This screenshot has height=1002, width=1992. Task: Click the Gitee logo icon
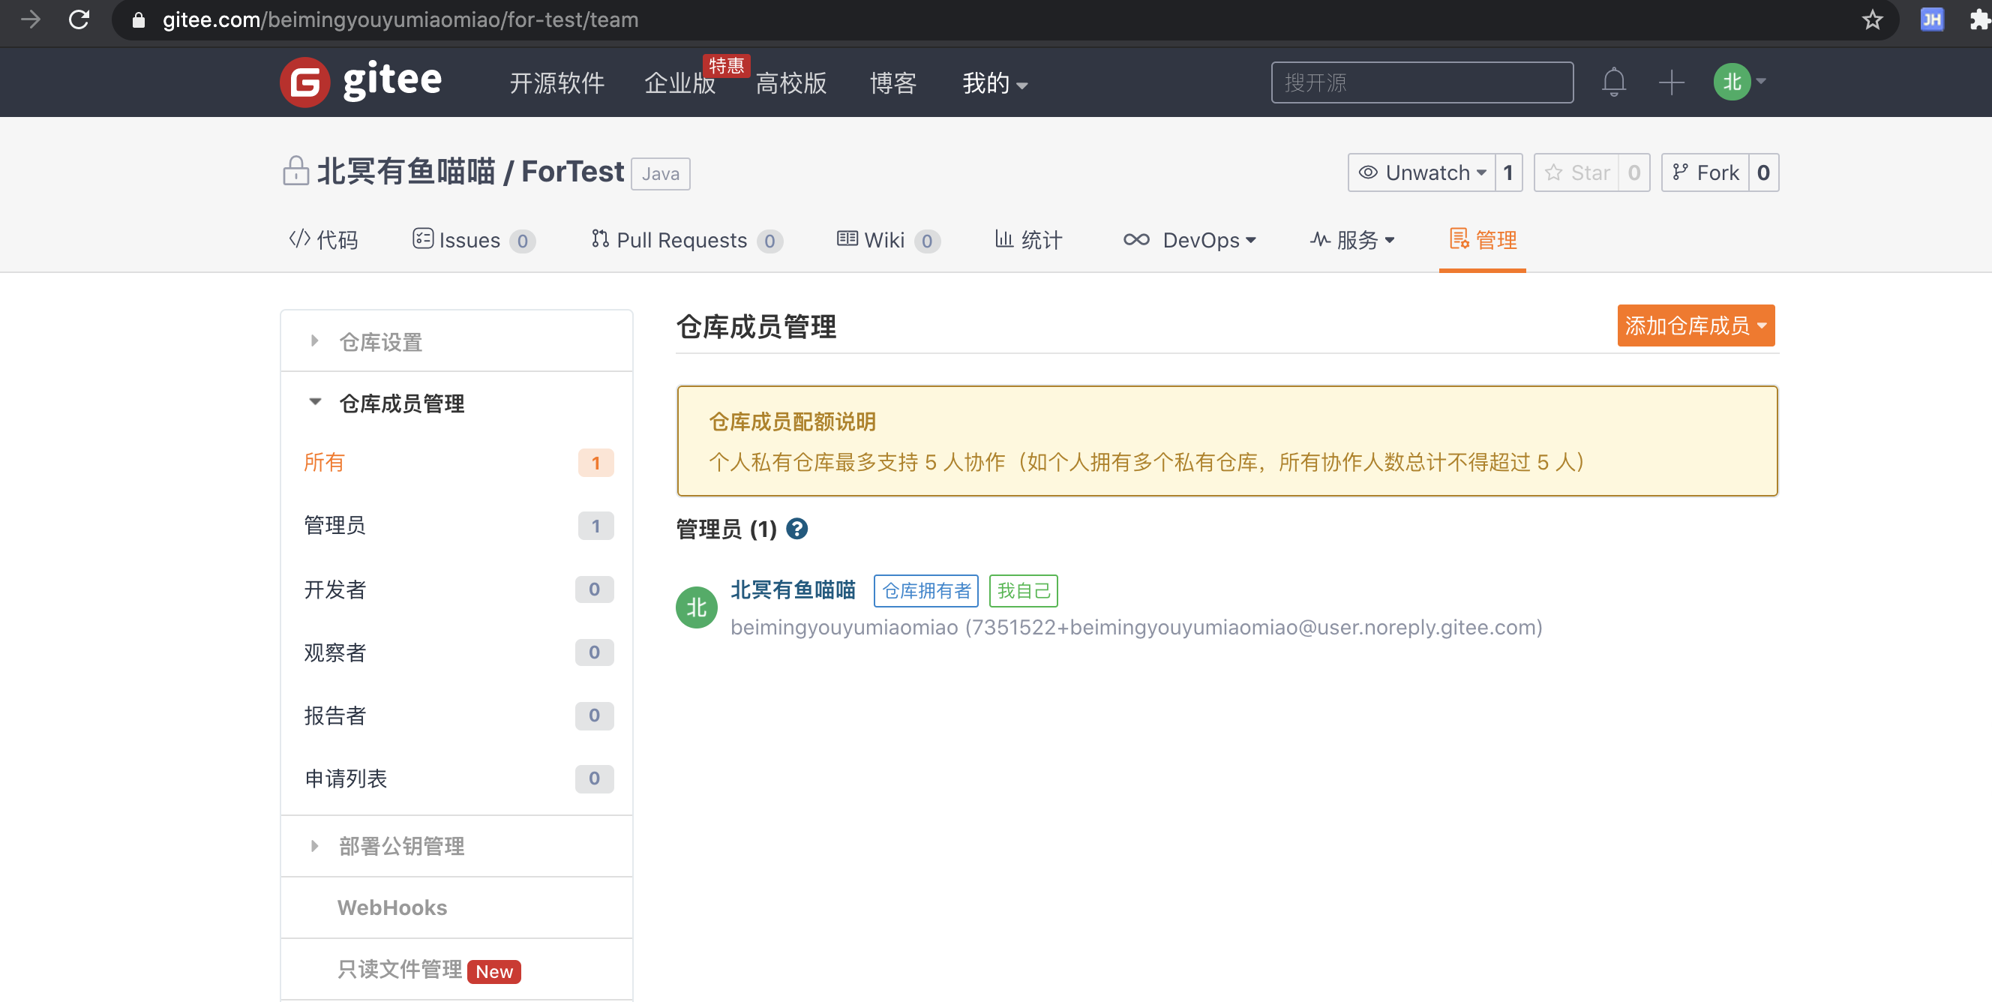point(304,82)
